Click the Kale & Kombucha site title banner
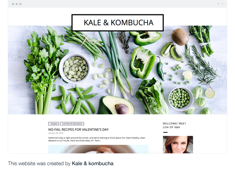The height and width of the screenshot is (169, 235). coord(118,23)
